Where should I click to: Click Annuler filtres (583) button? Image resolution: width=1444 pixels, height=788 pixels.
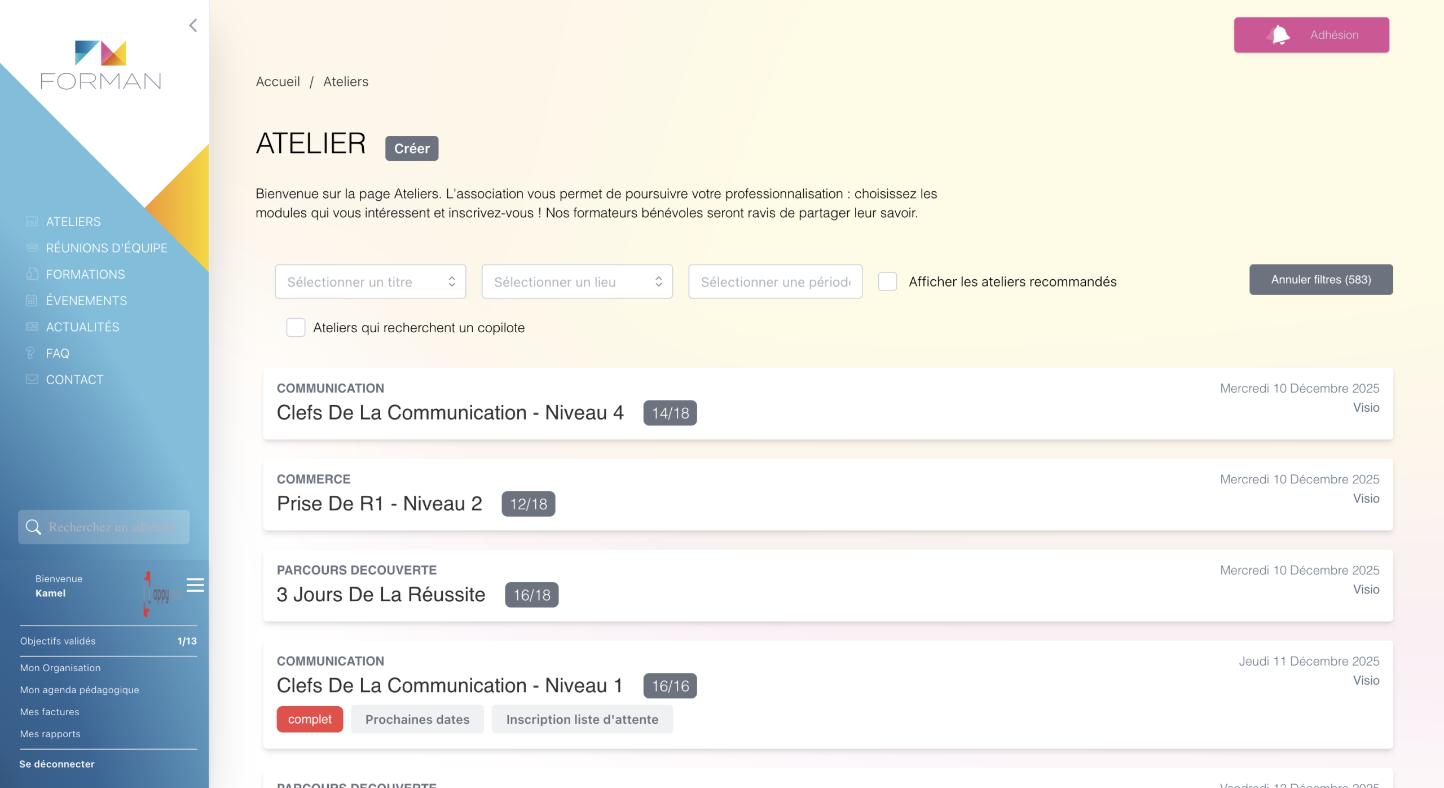pyautogui.click(x=1320, y=280)
